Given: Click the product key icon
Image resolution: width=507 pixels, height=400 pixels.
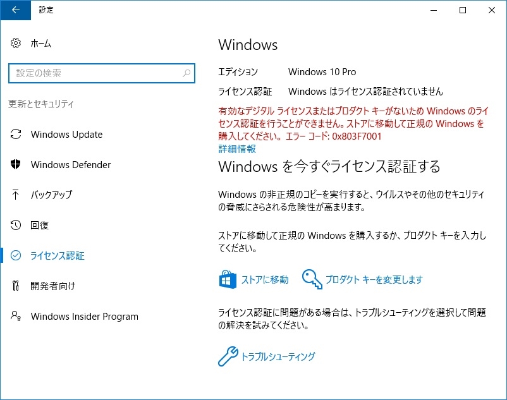Looking at the screenshot, I should coord(312,279).
